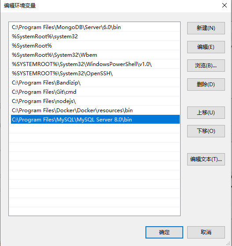
Task: Cancel the dialog with 取消
Action: point(206,232)
